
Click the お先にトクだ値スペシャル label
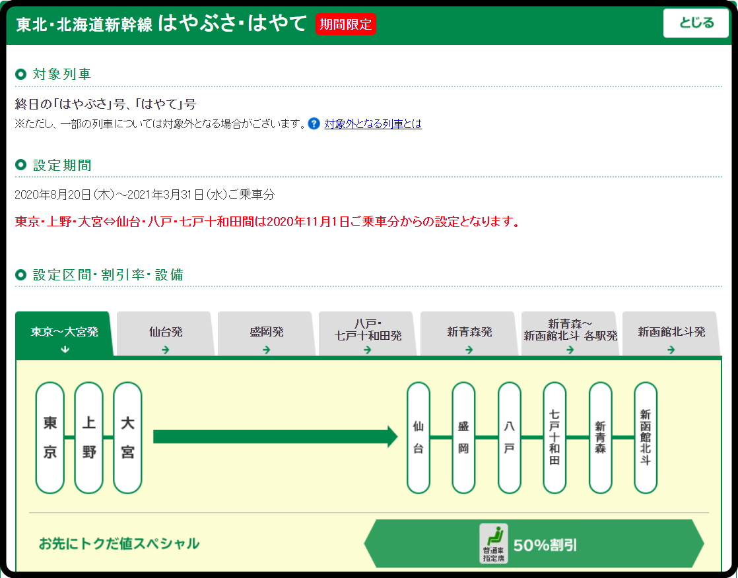coord(119,544)
